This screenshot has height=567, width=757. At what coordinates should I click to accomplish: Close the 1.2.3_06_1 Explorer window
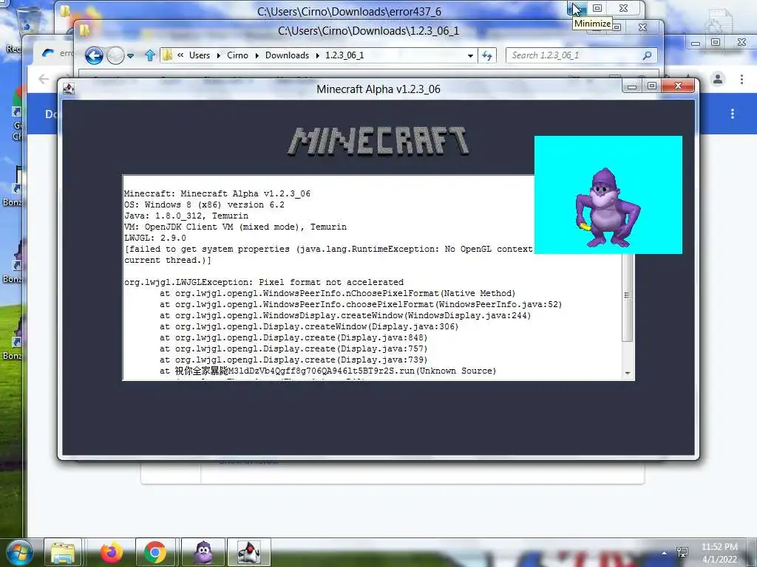coord(642,27)
